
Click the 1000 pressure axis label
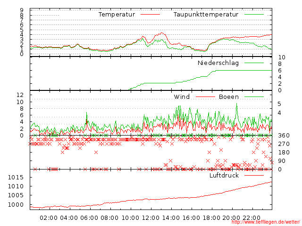tap(16, 204)
